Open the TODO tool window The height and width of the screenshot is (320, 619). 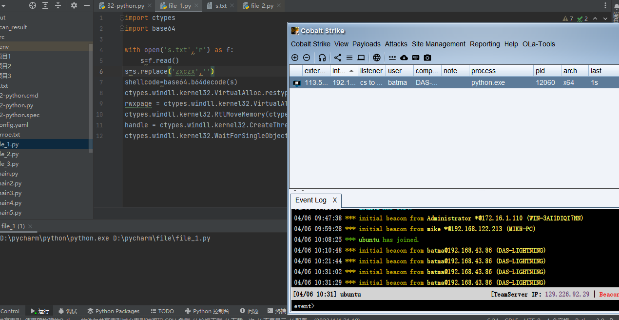tap(162, 311)
